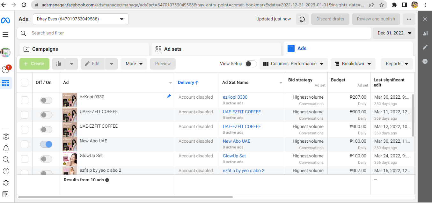Tick the checkbox for ezKopi 0330 row

(x=25, y=100)
